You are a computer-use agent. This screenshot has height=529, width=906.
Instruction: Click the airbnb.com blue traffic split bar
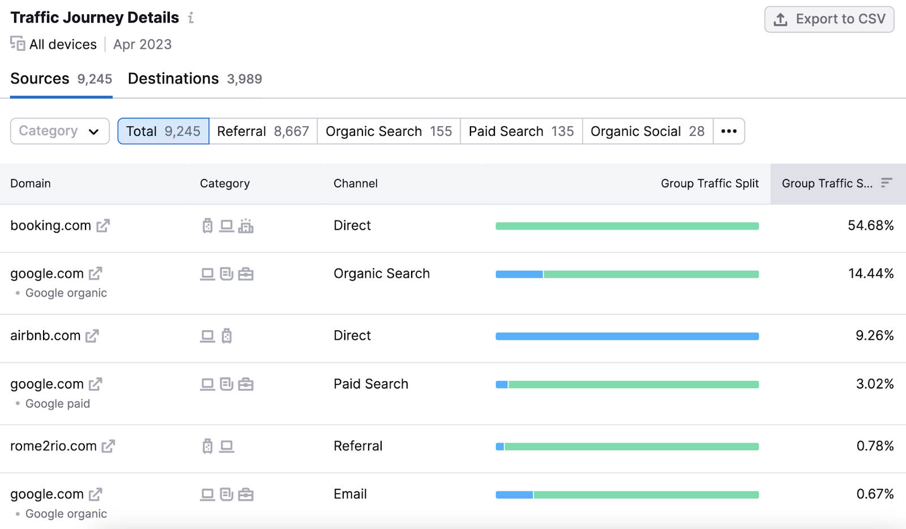627,336
